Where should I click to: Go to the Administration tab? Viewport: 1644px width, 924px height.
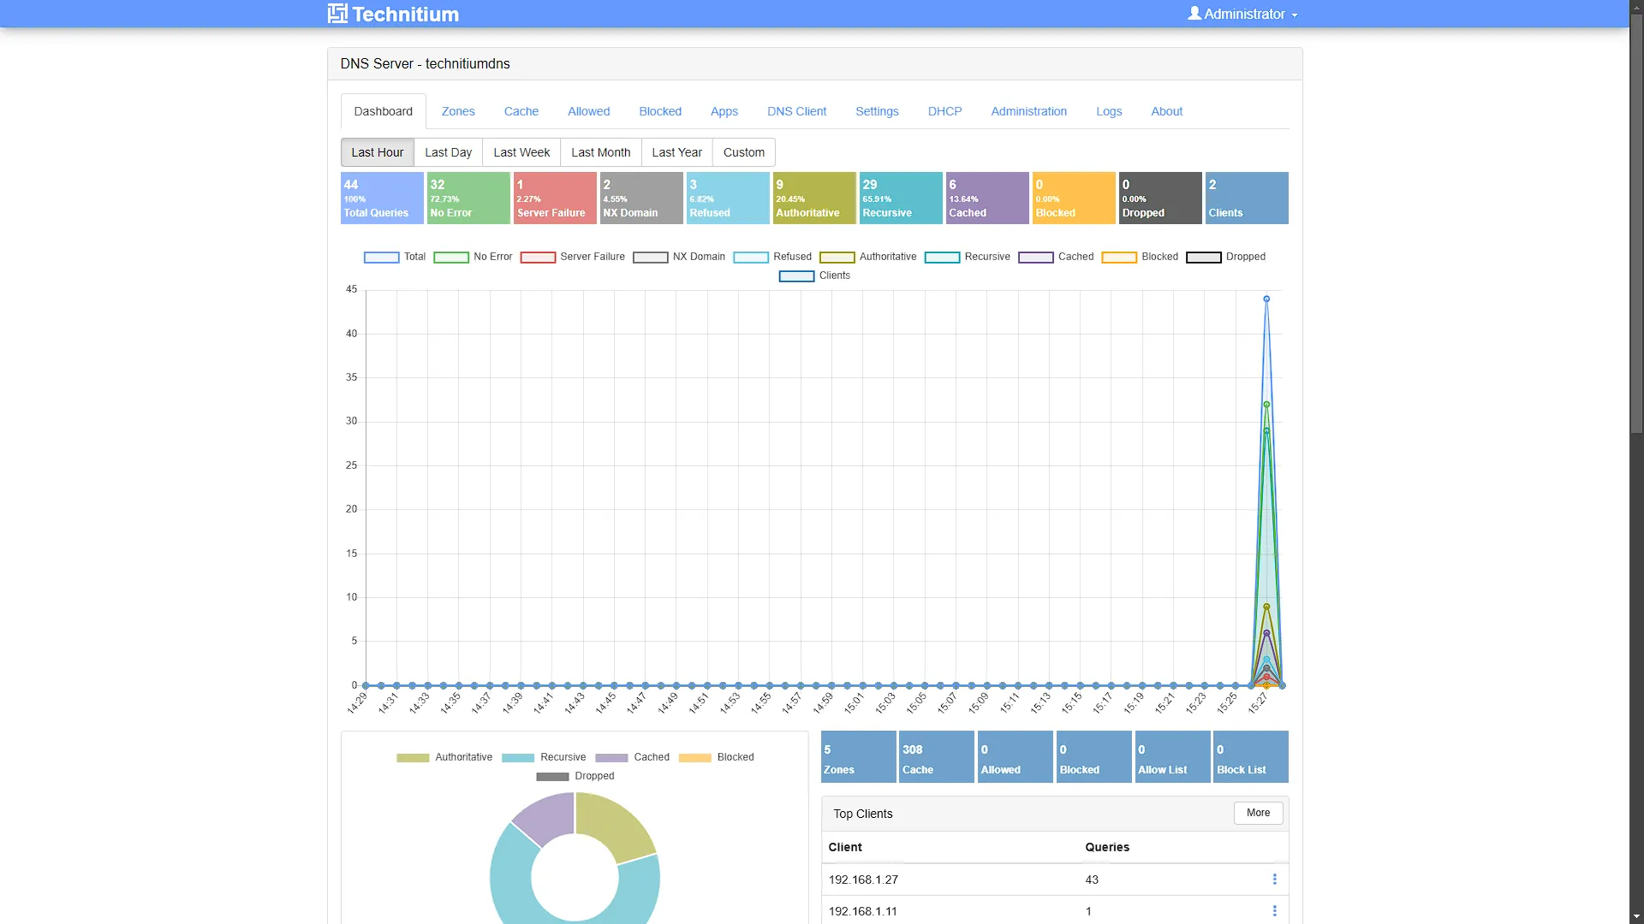point(1029,111)
